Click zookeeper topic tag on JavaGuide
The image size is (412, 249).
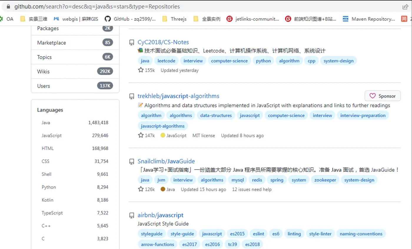click(x=325, y=180)
